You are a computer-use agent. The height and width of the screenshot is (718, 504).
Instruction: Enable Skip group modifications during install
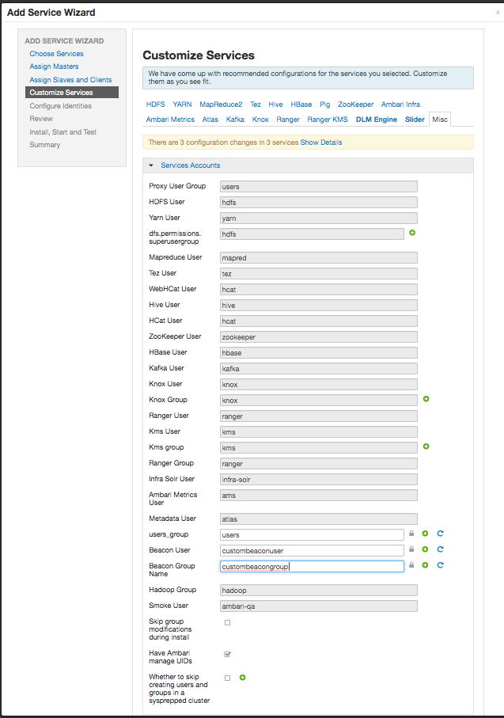(228, 623)
